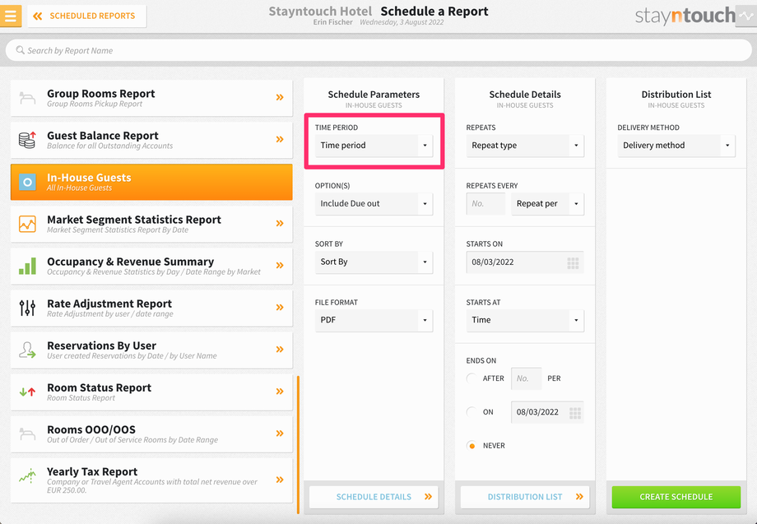This screenshot has width=757, height=524.
Task: Click the Reservations By User title
Action: [x=101, y=346]
